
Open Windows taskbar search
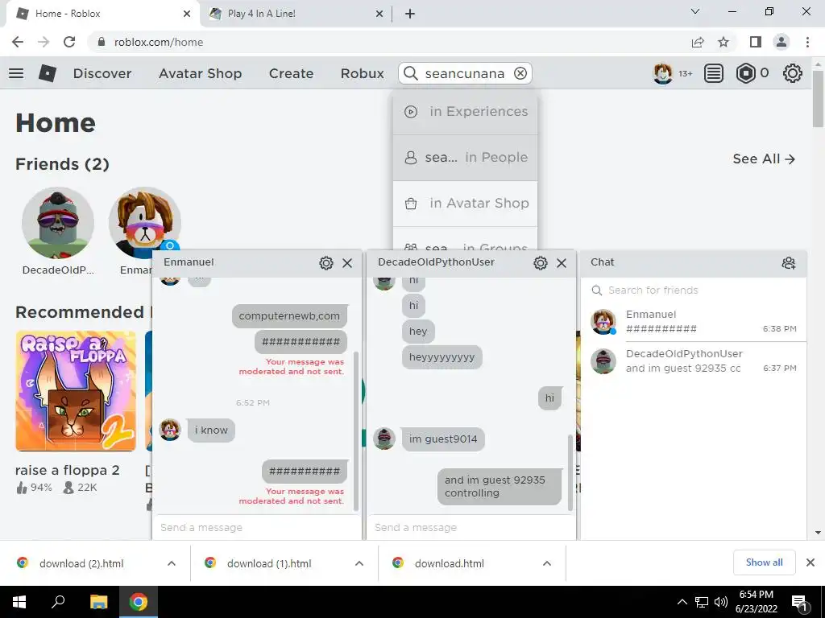(x=58, y=602)
